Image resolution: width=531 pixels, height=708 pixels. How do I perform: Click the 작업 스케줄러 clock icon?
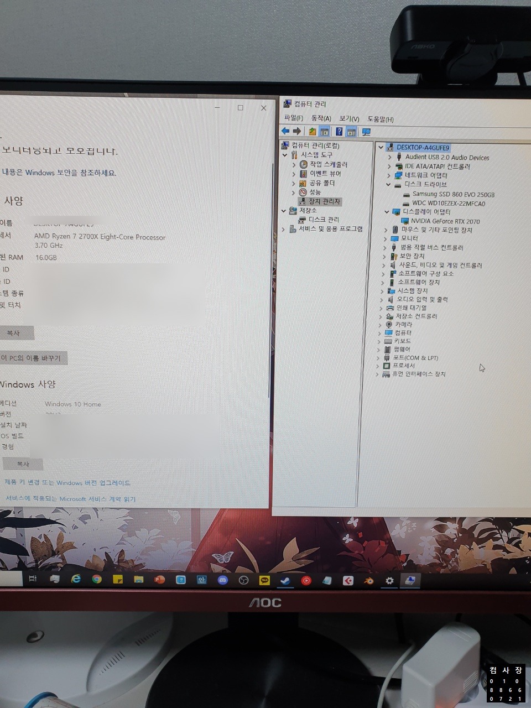pos(303,164)
